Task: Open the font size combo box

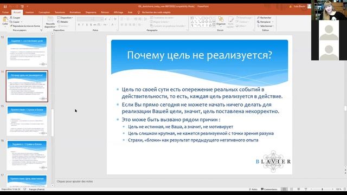Action: tap(99, 19)
